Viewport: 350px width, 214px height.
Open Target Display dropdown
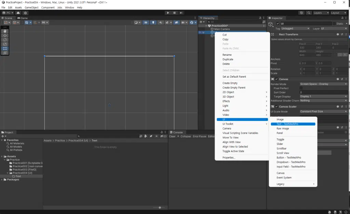[x=323, y=96]
